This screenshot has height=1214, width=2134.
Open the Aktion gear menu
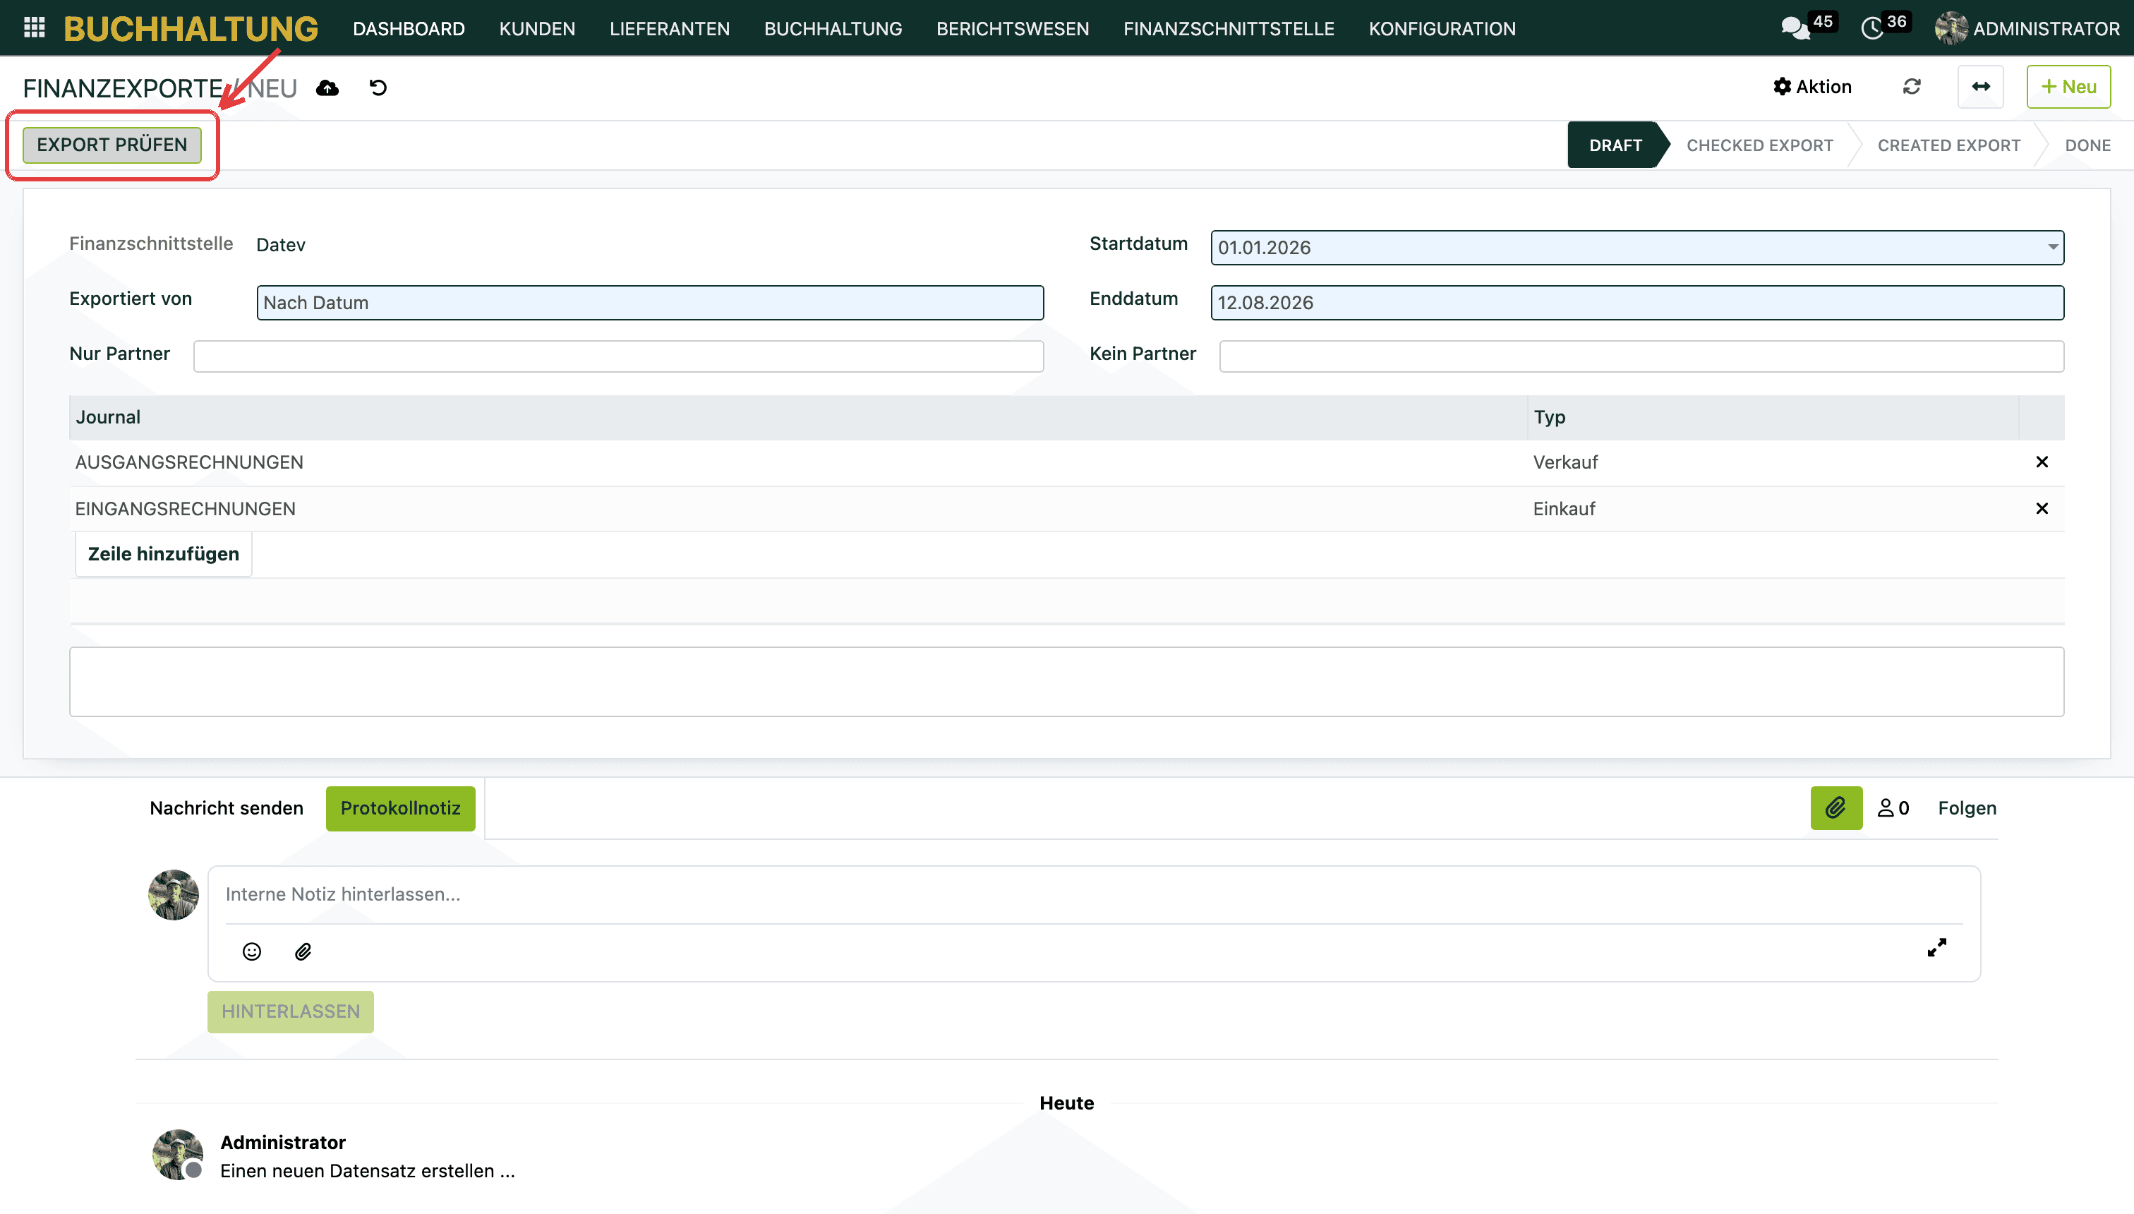click(x=1812, y=87)
